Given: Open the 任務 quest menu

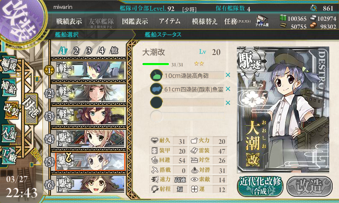Looking at the screenshot, I should 237,21.
